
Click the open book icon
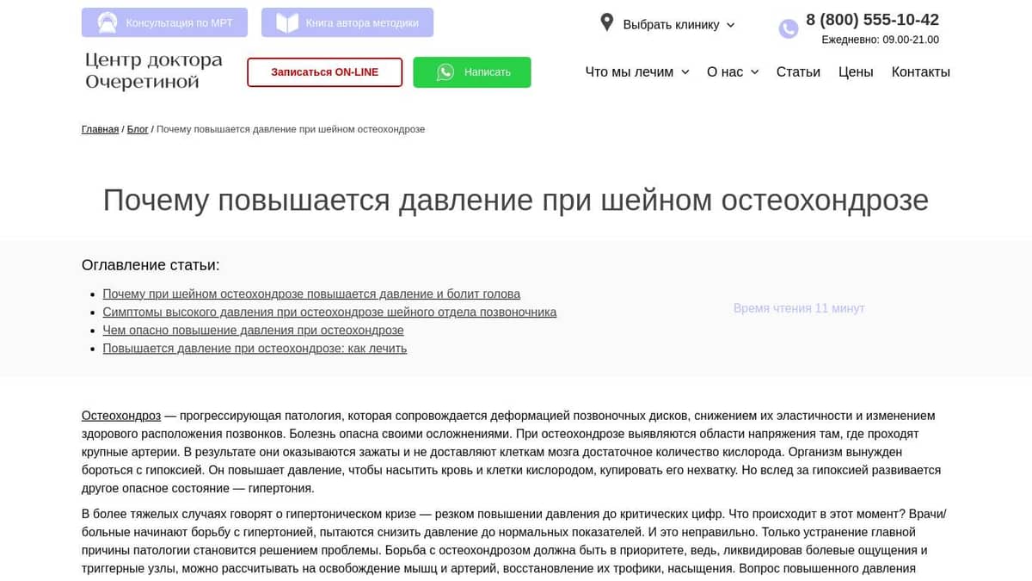click(x=286, y=23)
